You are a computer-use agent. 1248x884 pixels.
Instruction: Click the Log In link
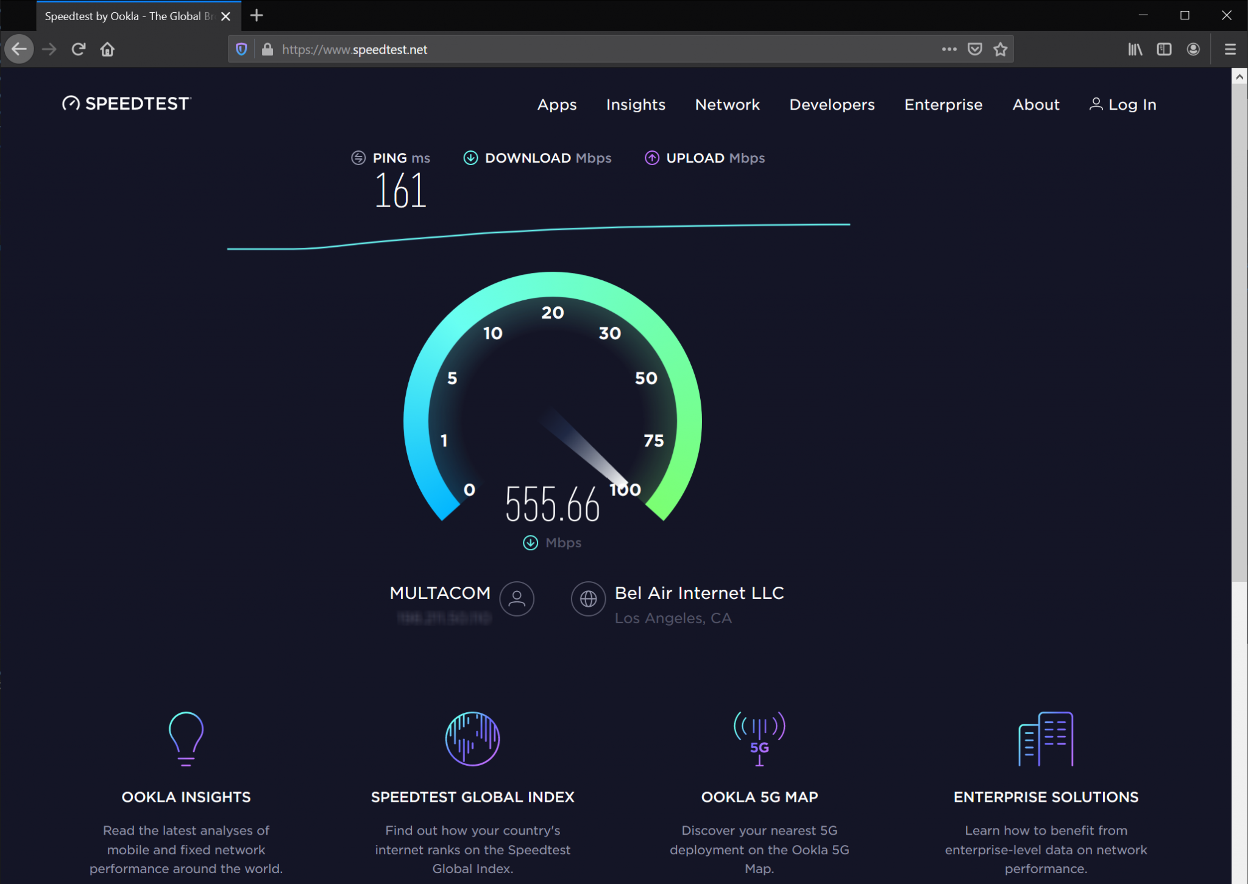[x=1122, y=105]
